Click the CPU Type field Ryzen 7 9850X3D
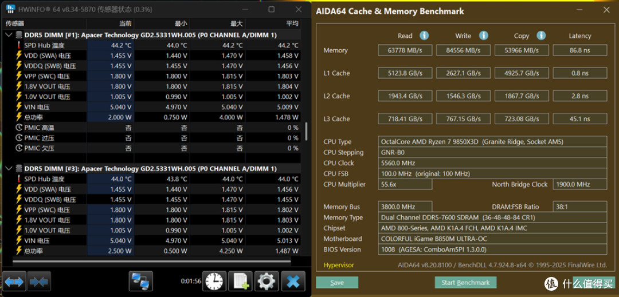The height and width of the screenshot is (297, 619). coord(492,141)
